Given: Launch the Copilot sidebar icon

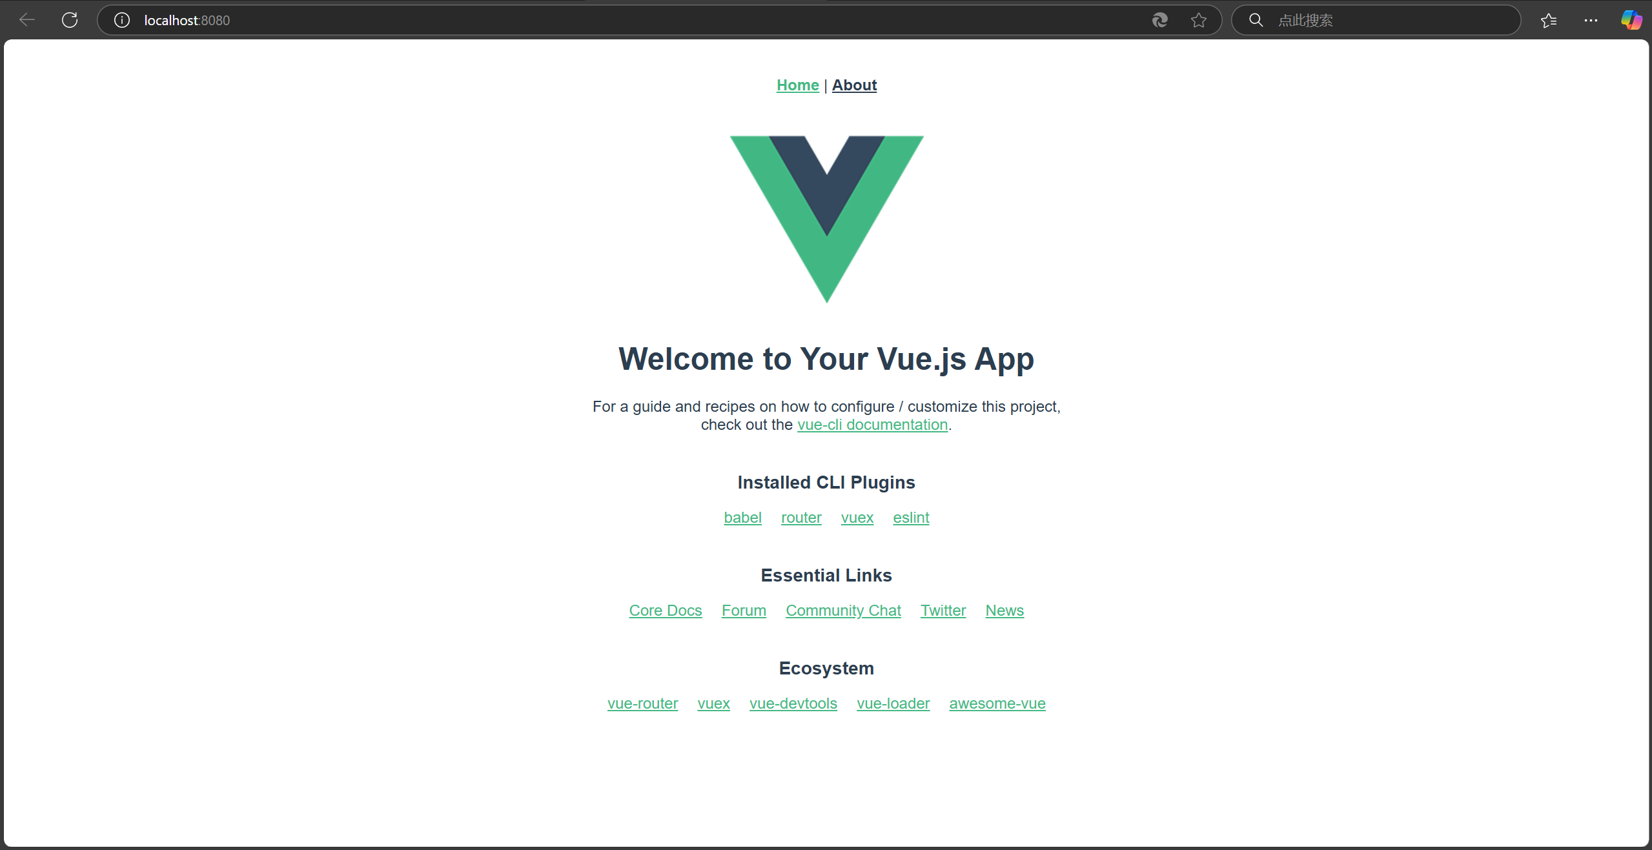Looking at the screenshot, I should coord(1631,20).
